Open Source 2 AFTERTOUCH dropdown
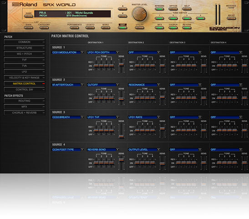Screen dimensions: 249x219 67,85
